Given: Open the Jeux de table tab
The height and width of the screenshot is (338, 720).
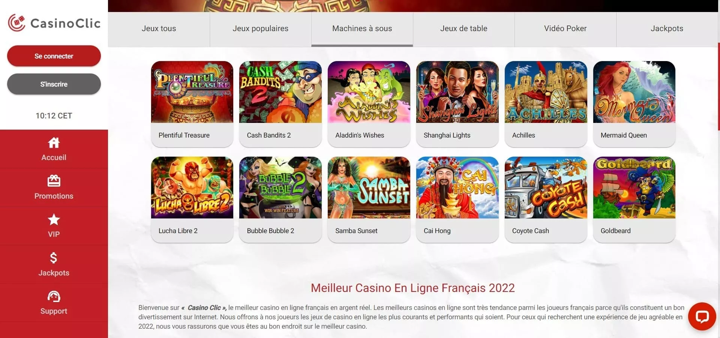Looking at the screenshot, I should click(x=464, y=29).
